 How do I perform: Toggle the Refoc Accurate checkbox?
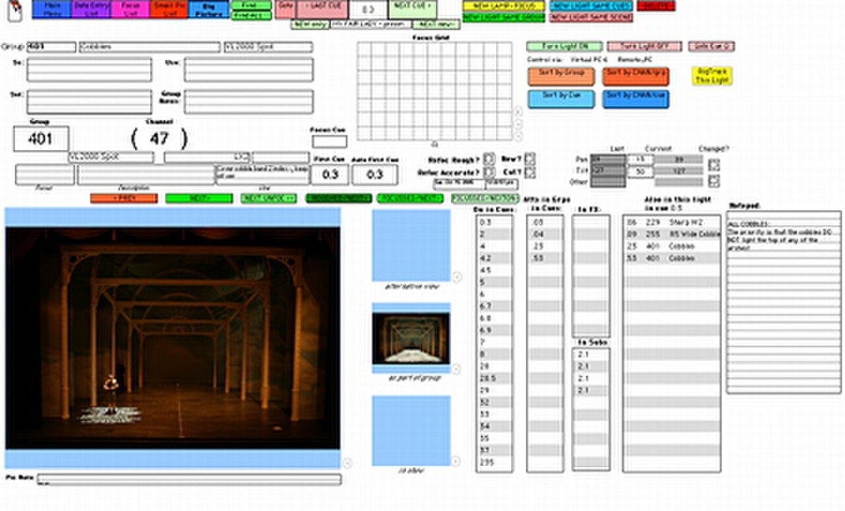click(x=489, y=172)
